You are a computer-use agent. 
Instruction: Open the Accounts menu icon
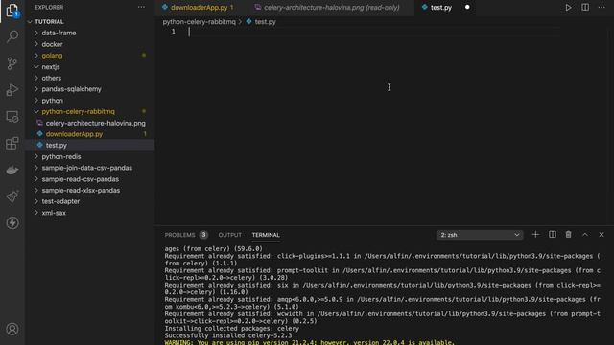click(x=12, y=329)
